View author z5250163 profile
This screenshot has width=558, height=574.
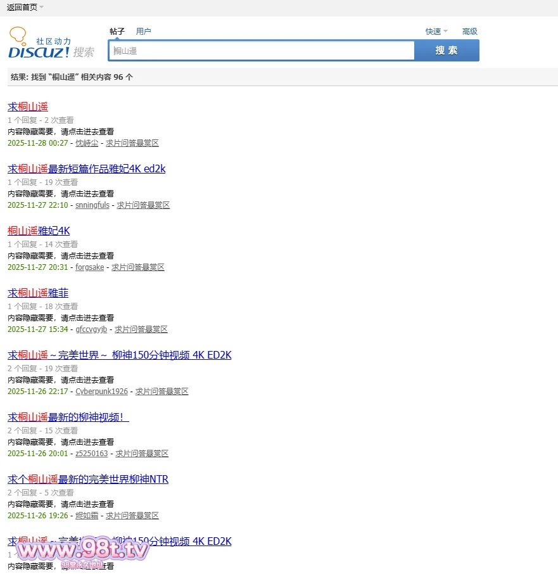[x=91, y=454]
